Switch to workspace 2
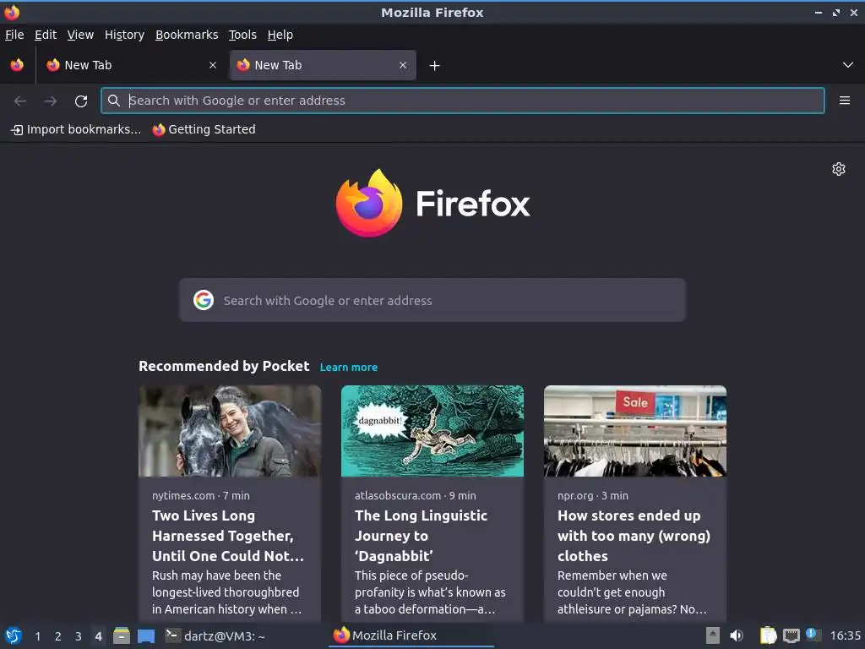This screenshot has width=865, height=649. [58, 636]
